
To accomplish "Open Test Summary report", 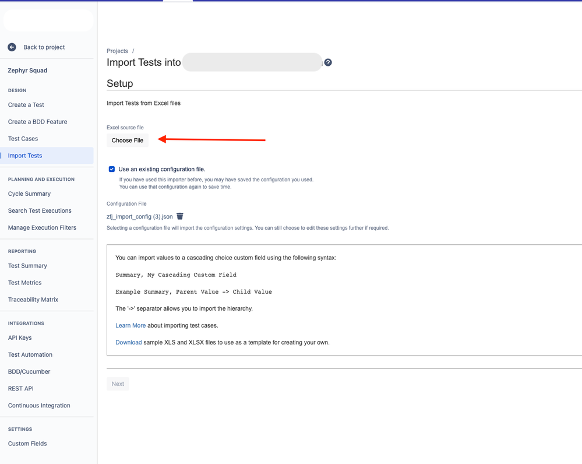I will [x=27, y=266].
